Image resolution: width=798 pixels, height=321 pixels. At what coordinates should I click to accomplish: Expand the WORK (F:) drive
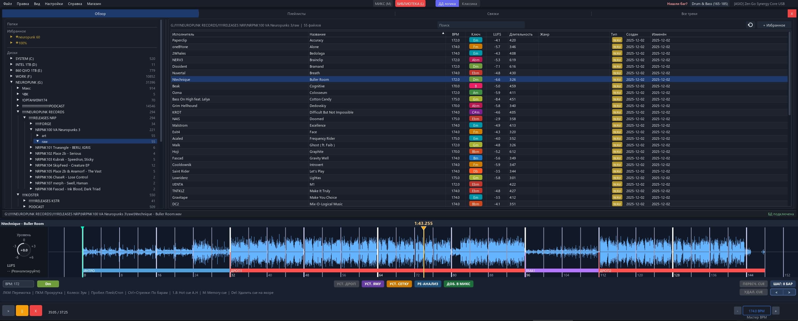point(12,76)
